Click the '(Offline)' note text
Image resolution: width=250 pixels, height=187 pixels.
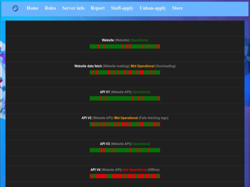click(x=153, y=170)
